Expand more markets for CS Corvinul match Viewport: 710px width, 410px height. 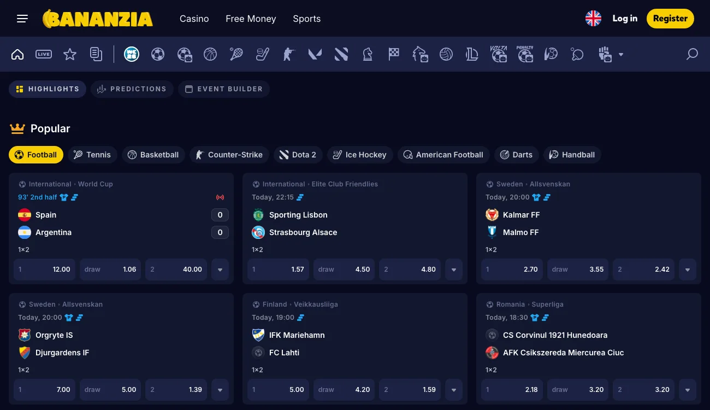click(x=688, y=390)
